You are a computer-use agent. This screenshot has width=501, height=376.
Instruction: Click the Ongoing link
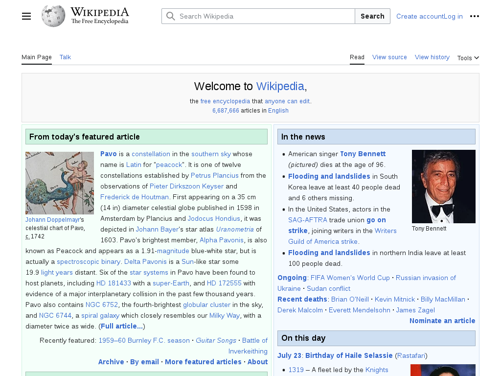[x=292, y=278]
